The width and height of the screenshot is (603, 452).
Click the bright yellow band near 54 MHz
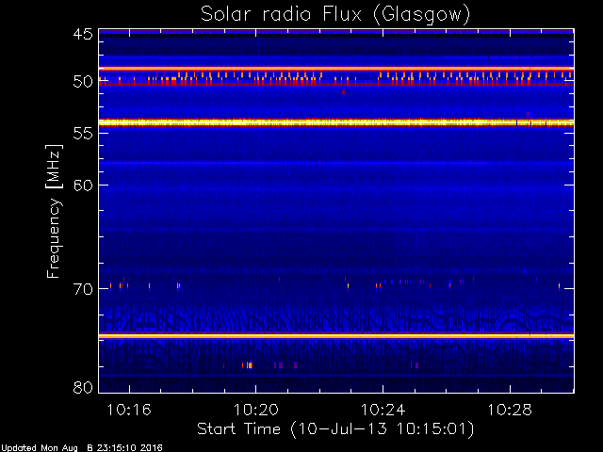[336, 123]
